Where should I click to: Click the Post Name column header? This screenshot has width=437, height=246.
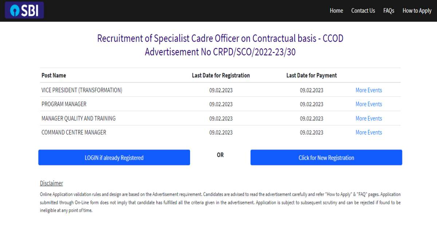[54, 75]
